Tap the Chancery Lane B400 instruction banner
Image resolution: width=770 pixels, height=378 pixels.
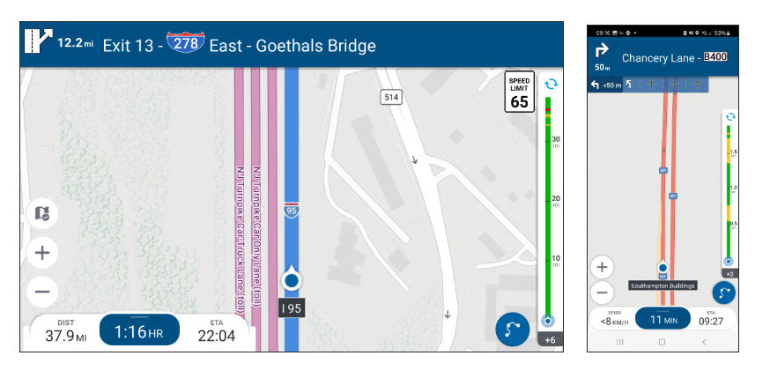674,58
